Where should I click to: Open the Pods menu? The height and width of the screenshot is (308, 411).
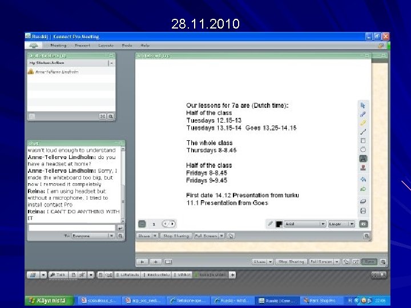tap(127, 45)
